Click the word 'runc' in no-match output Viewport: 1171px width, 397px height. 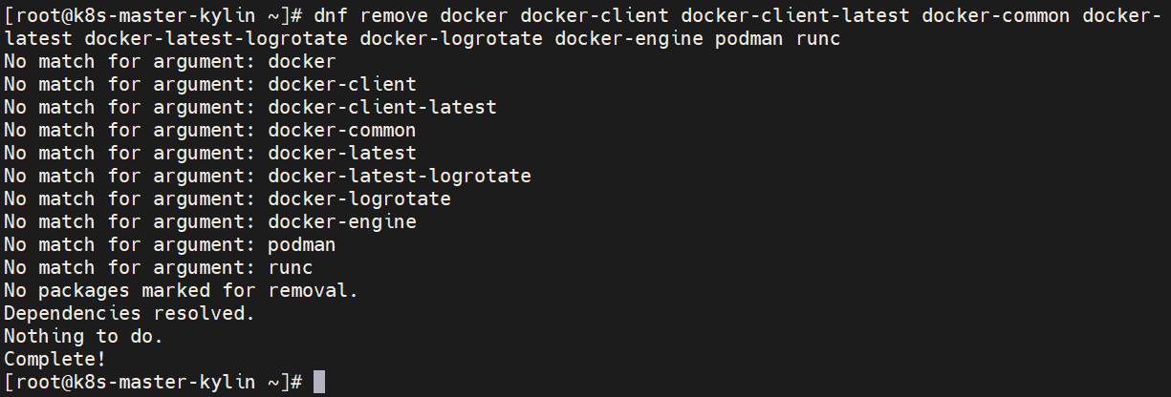tap(291, 267)
